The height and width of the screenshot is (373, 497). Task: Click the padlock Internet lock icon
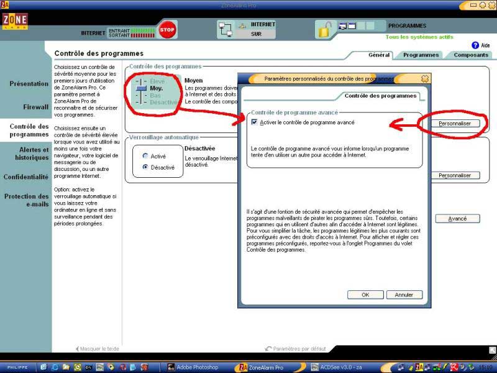324,29
